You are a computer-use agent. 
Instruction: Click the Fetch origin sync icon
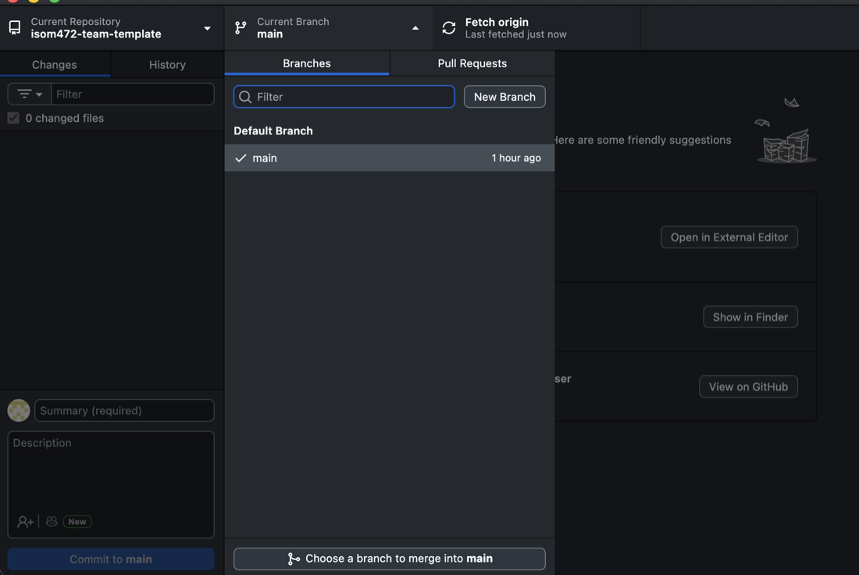(449, 28)
